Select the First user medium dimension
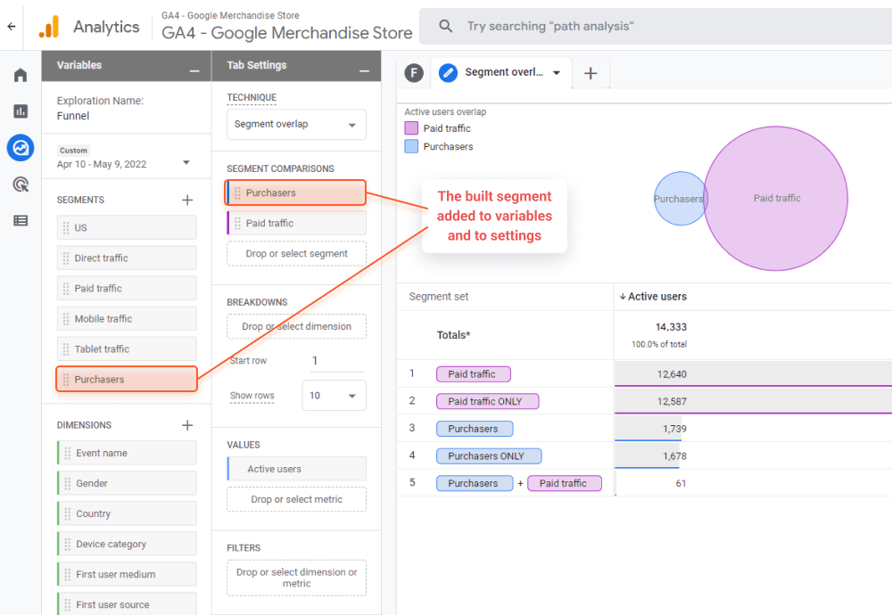This screenshot has height=615, width=892. point(127,574)
